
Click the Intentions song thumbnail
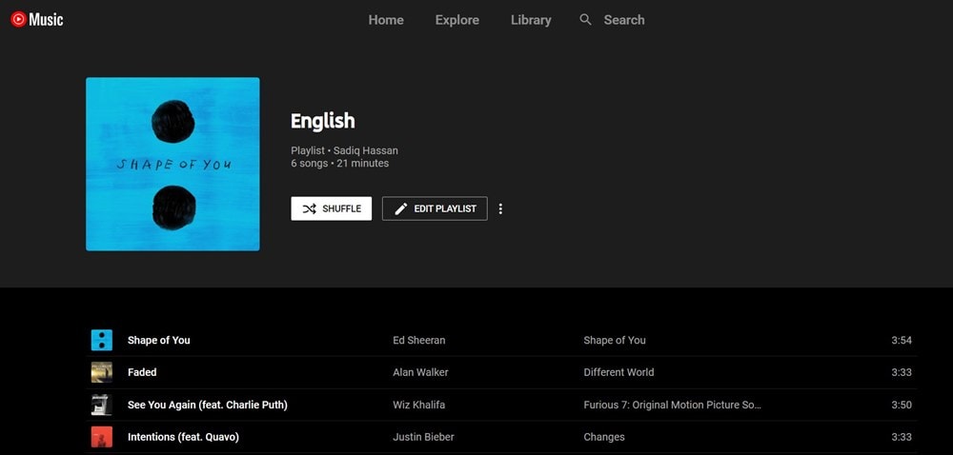point(102,437)
